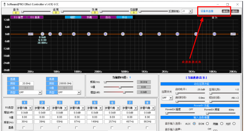Open the compressor switch OFF dropdown

pos(167,98)
